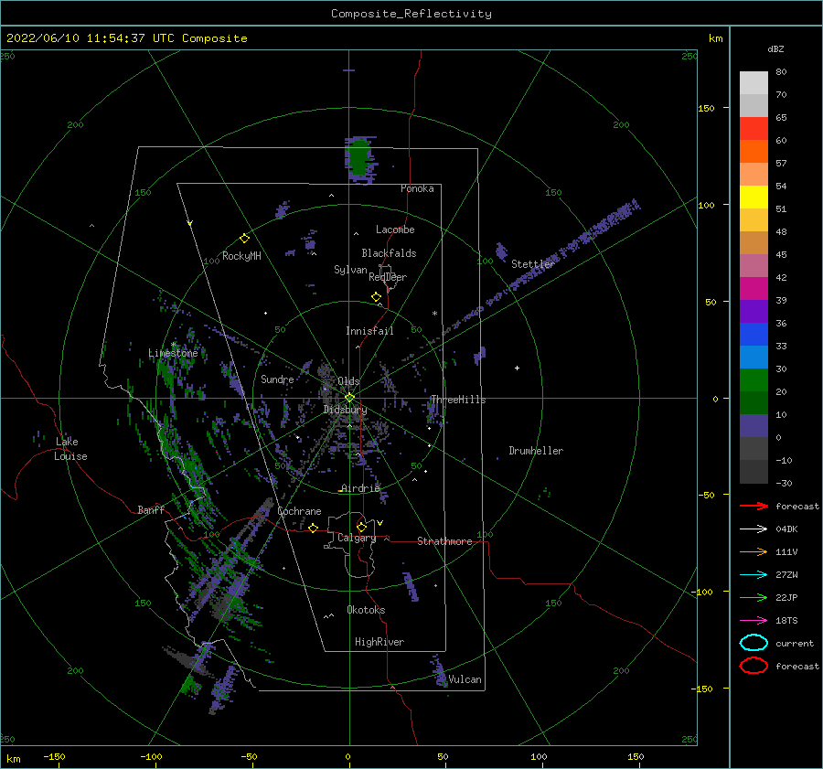Click the Strathmore city label
Image resolution: width=823 pixels, height=769 pixels.
(x=444, y=541)
